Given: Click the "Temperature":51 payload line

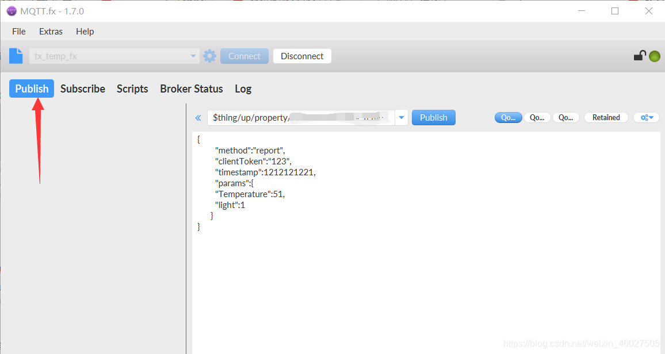Looking at the screenshot, I should coord(250,194).
